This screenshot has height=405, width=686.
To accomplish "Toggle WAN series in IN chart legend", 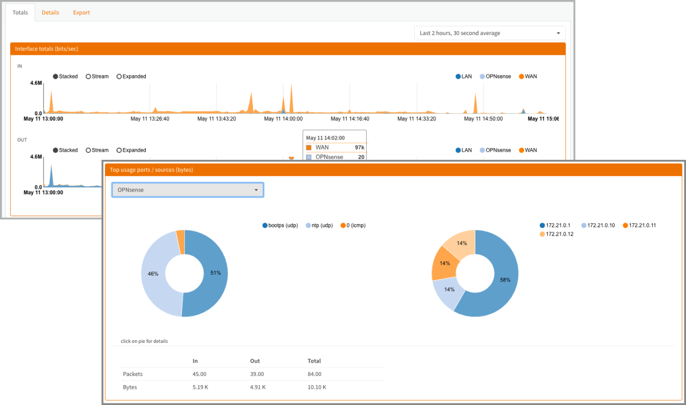I will click(x=527, y=77).
